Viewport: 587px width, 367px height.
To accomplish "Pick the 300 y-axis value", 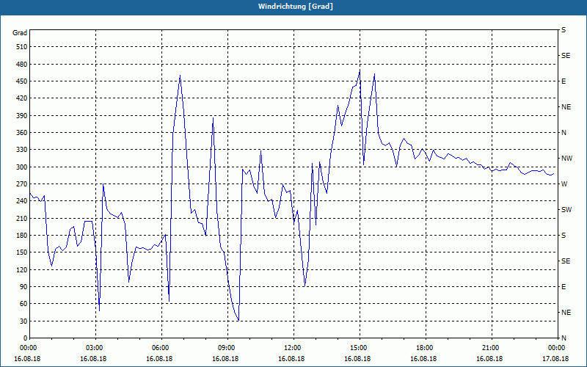I will [23, 167].
